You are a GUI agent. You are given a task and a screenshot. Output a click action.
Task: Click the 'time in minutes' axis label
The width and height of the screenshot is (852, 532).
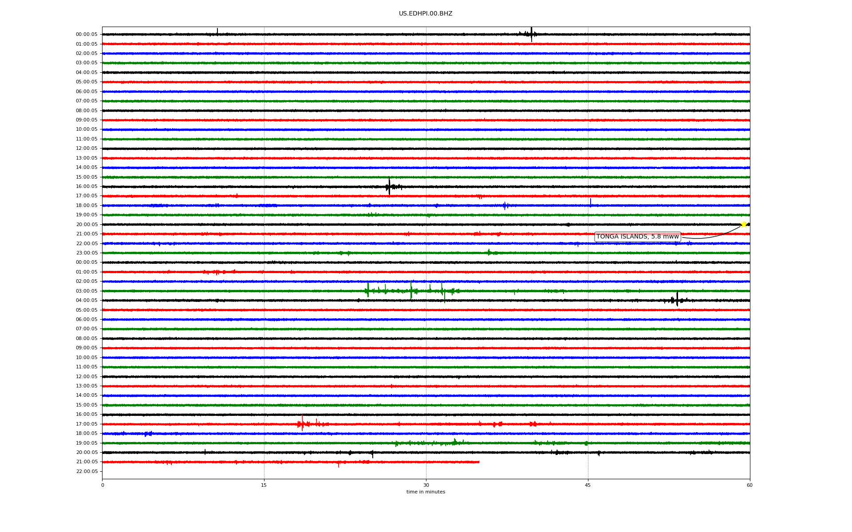click(x=425, y=492)
